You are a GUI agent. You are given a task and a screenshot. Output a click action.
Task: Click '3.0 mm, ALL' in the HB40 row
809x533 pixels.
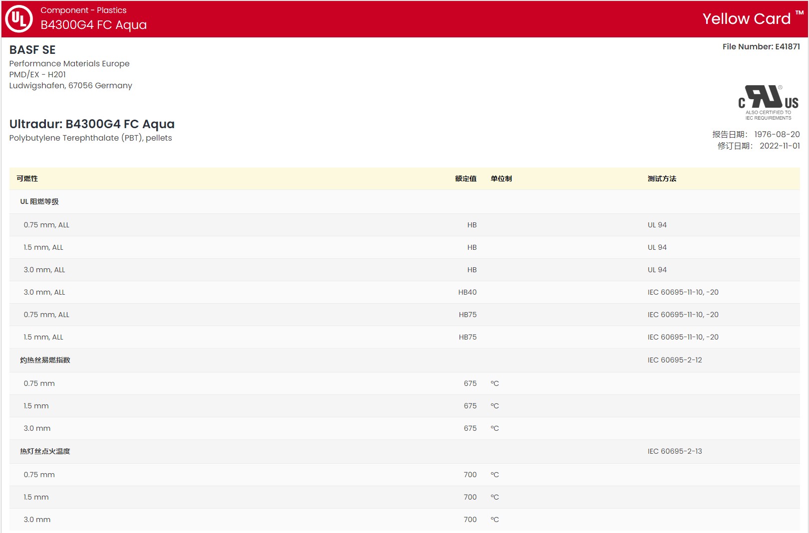44,292
